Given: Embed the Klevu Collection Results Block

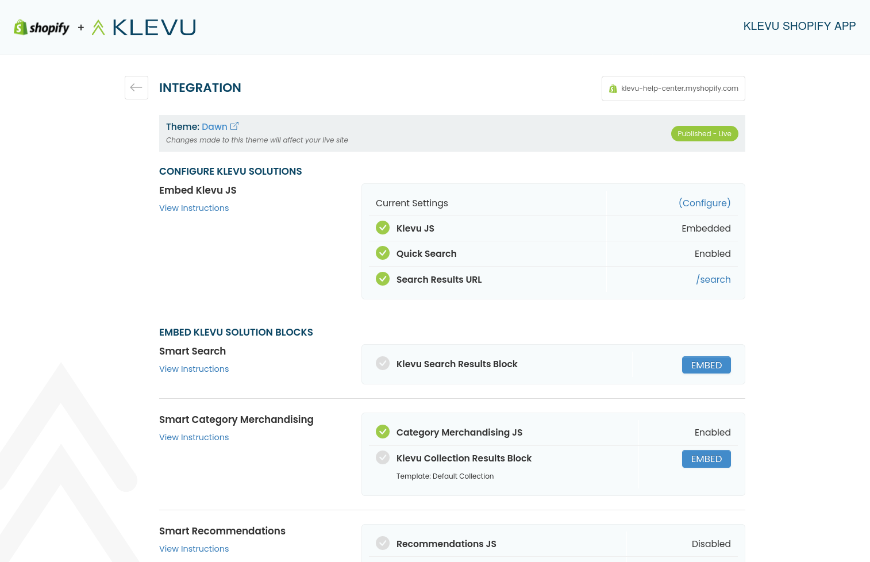Looking at the screenshot, I should (x=706, y=459).
